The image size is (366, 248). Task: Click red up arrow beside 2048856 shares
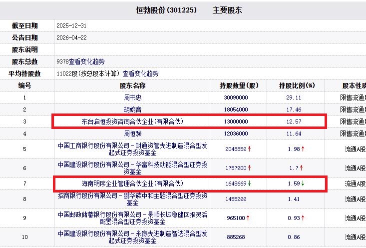tap(249, 149)
